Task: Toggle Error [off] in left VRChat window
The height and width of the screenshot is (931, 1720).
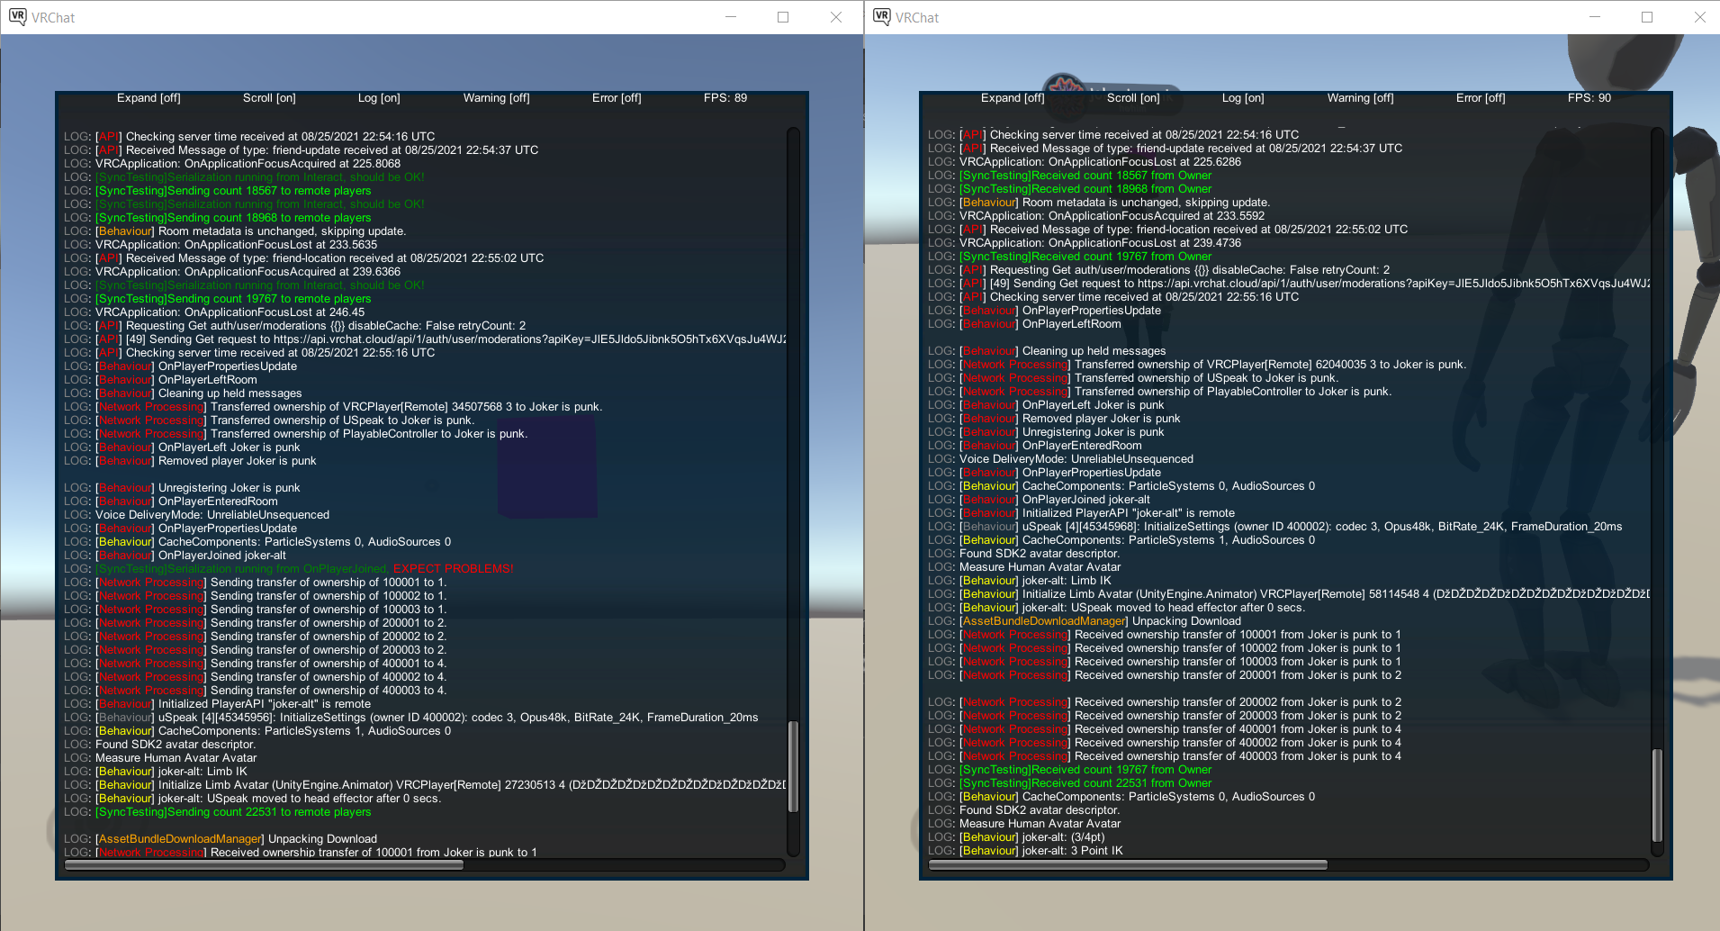Action: 617,98
